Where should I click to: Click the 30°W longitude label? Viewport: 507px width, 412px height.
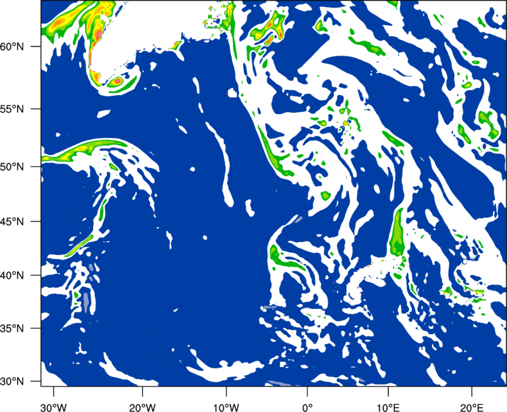(x=53, y=407)
